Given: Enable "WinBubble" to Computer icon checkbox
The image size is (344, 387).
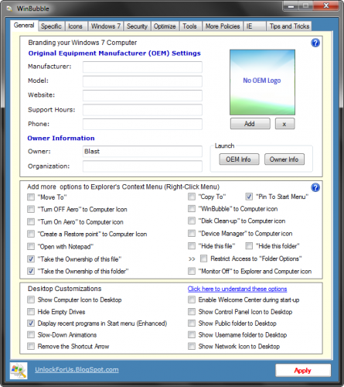Looking at the screenshot, I should point(192,208).
